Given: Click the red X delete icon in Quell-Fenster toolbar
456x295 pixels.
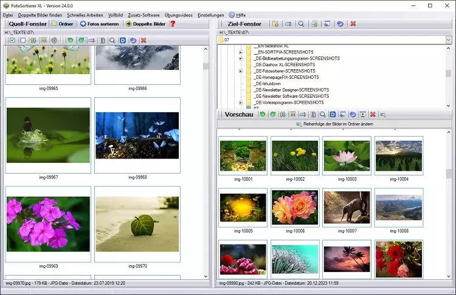Looking at the screenshot, I should coord(143,40).
